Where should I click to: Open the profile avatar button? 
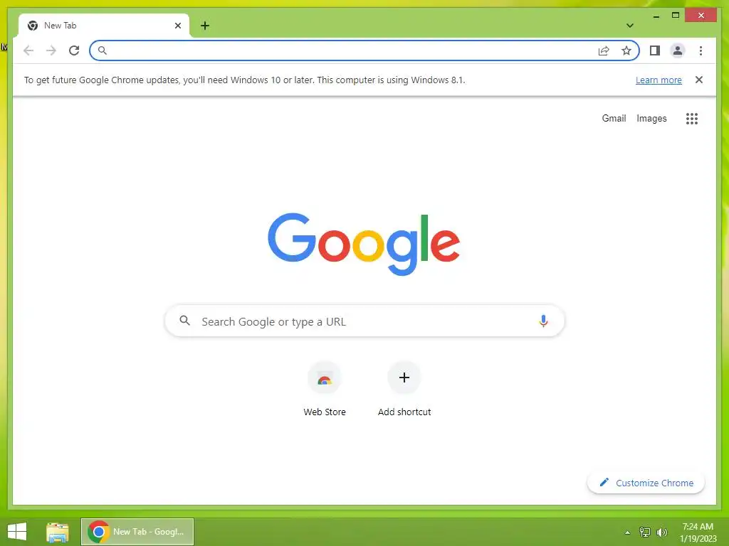tap(678, 50)
